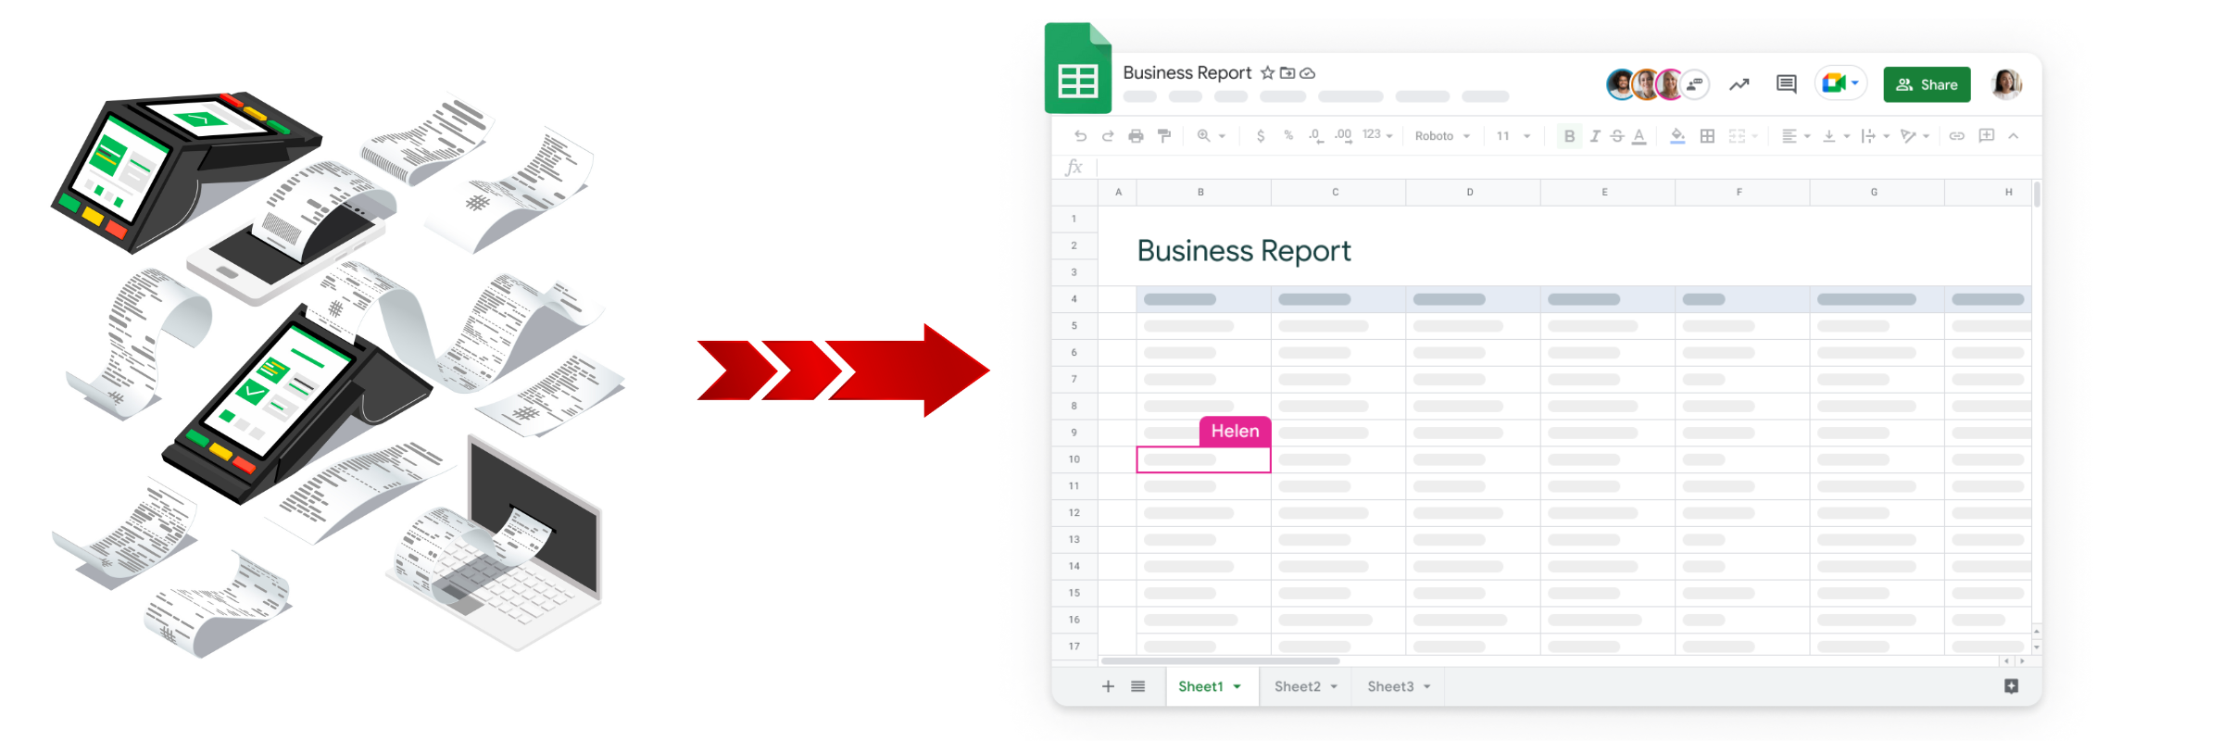The image size is (2223, 741).
Task: Open the borders tool
Action: 1707,136
